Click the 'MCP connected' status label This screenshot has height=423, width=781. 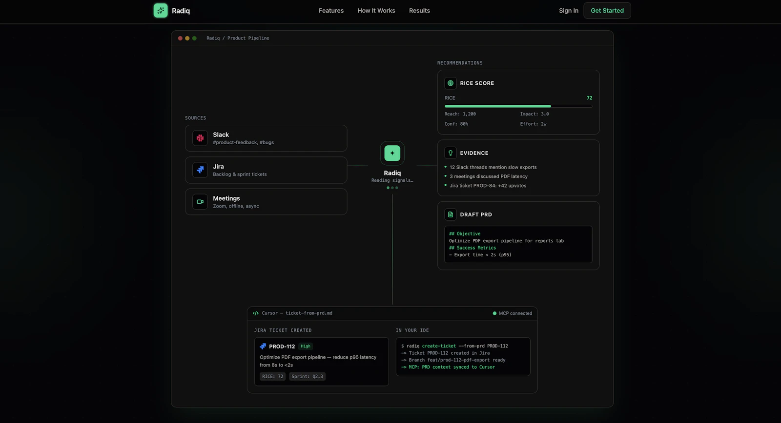(515, 313)
